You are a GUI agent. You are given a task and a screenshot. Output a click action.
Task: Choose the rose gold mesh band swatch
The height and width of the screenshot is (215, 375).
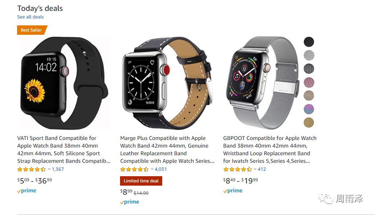[x=309, y=96]
